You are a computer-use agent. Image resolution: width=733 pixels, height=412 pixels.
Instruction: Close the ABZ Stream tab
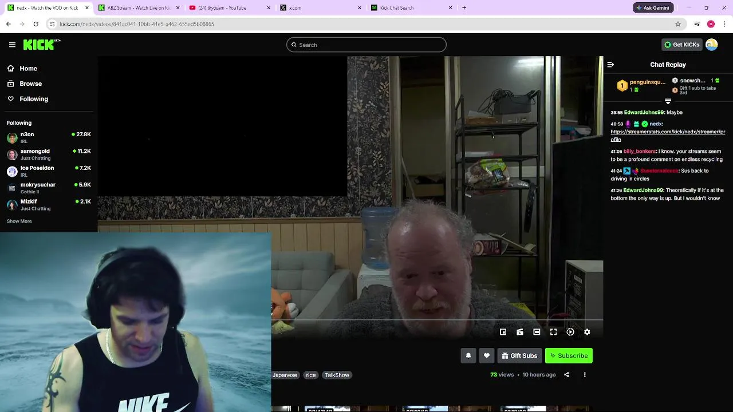[178, 8]
